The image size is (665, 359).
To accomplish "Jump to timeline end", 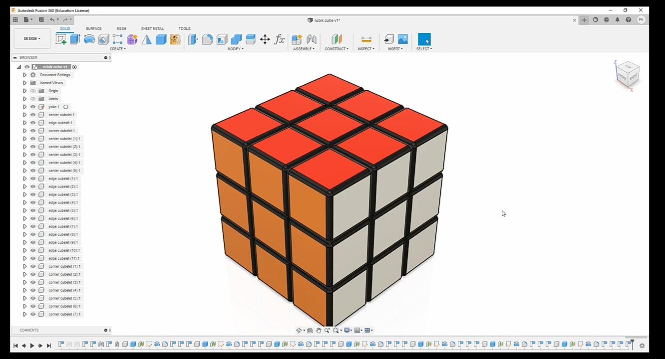I will 49,346.
